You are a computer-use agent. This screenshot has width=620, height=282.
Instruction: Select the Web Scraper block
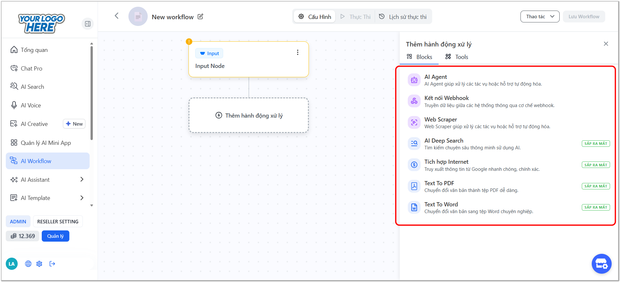coord(507,123)
